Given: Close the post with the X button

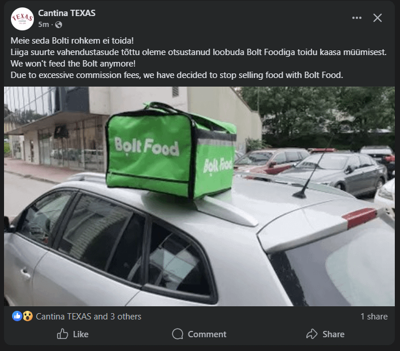Looking at the screenshot, I should (378, 18).
